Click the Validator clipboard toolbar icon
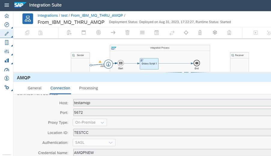 coord(229,33)
